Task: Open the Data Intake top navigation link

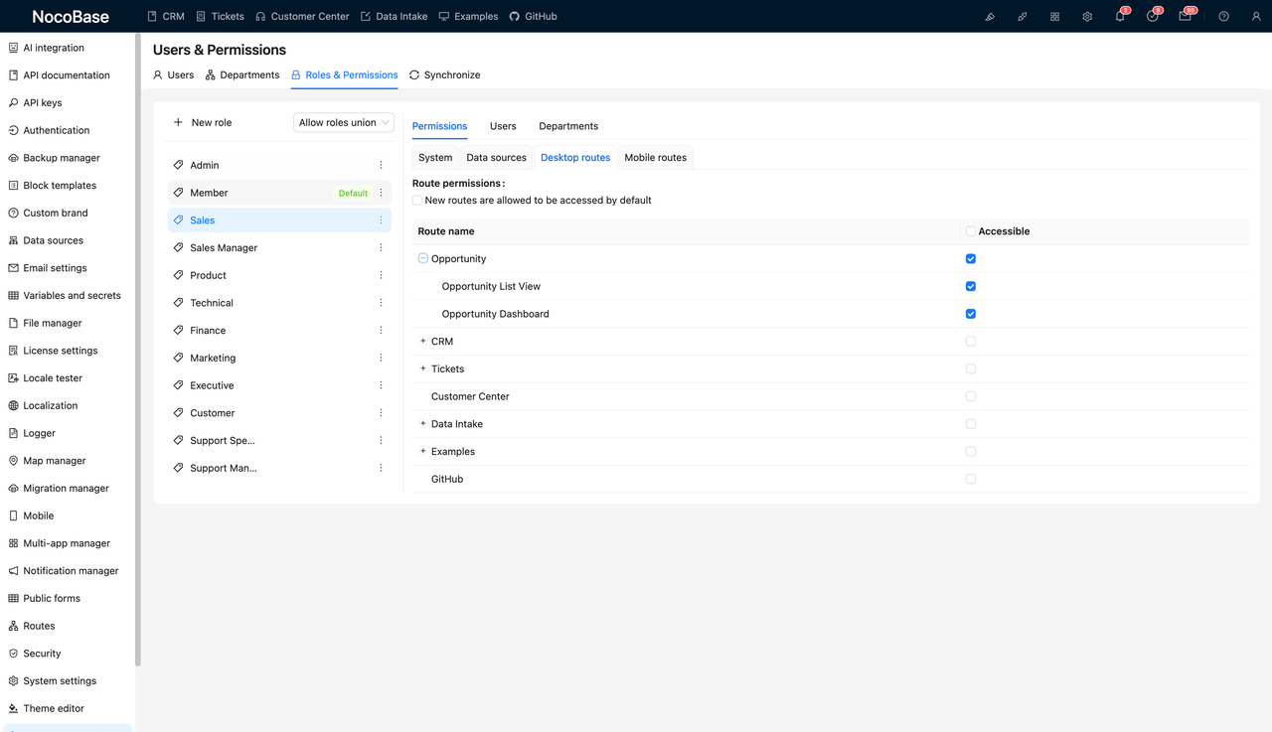Action: coord(394,17)
